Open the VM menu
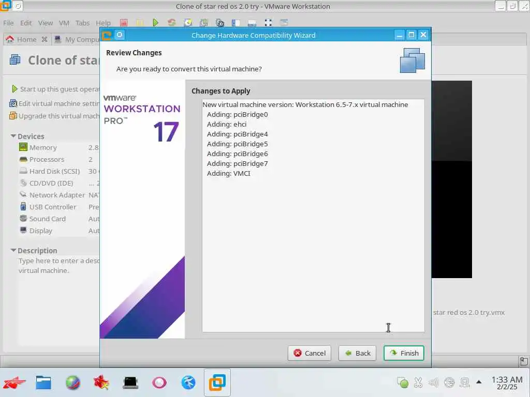Viewport: 530px width, 397px height. coord(64,23)
